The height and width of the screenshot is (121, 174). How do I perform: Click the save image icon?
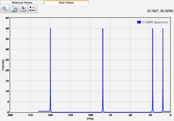point(14,10)
